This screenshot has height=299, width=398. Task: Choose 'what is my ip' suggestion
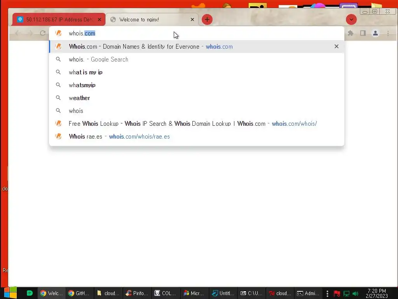[x=196, y=72]
